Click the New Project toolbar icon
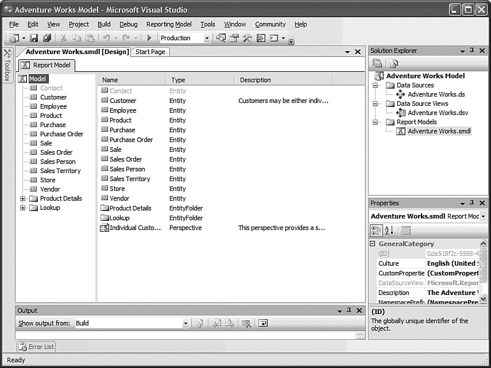The image size is (491, 368). (14, 38)
